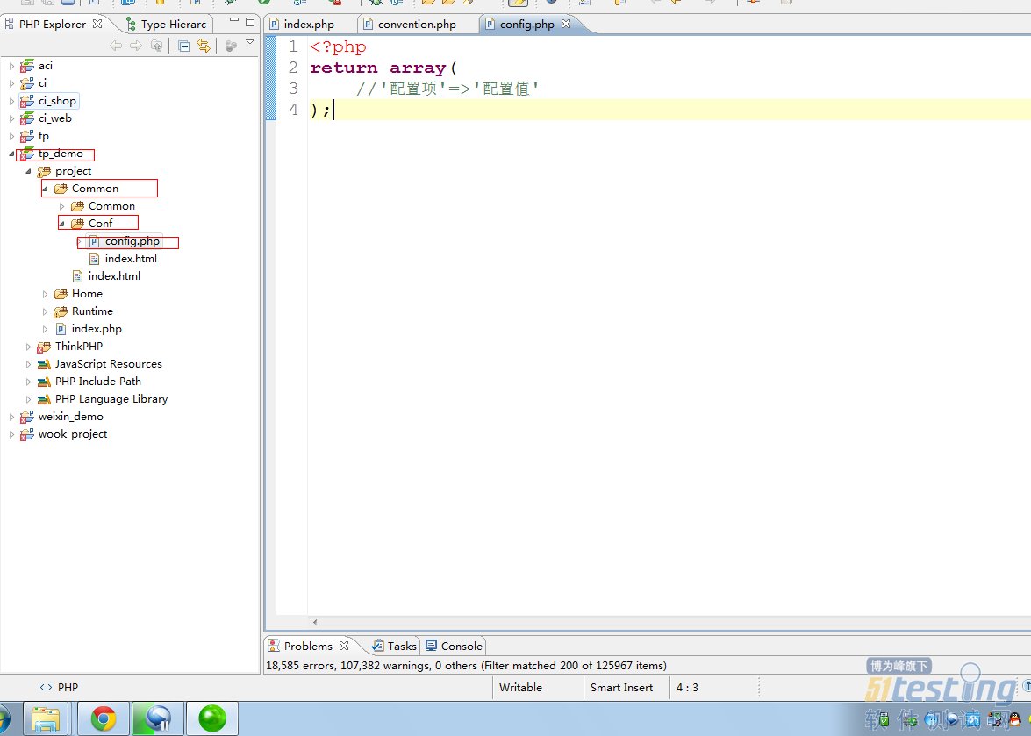Select the tp_demo project label

coord(61,154)
